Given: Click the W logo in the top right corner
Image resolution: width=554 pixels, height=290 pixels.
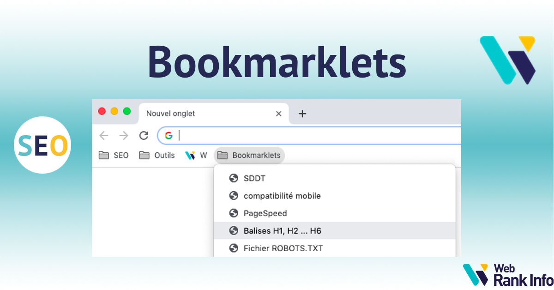Looking at the screenshot, I should pos(508,60).
